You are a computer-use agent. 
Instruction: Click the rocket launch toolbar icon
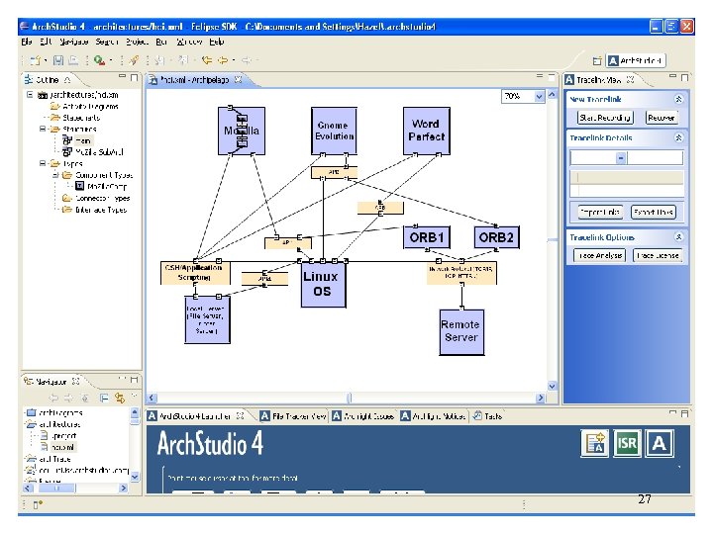pyautogui.click(x=134, y=60)
